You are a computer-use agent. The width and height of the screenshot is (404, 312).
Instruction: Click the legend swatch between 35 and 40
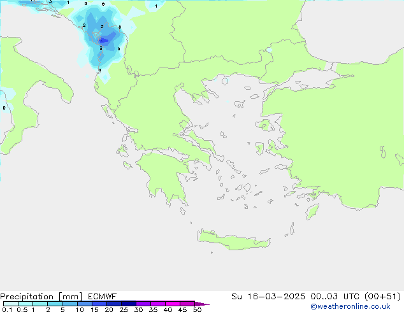point(157,304)
